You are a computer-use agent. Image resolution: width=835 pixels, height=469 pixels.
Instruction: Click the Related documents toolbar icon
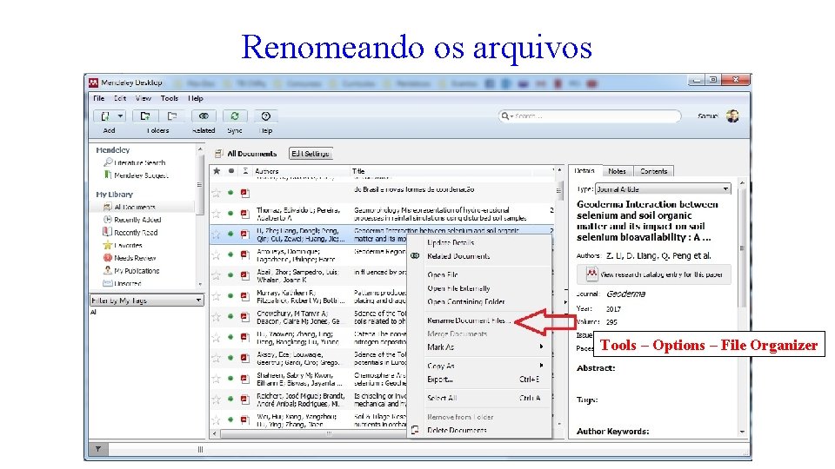(204, 116)
